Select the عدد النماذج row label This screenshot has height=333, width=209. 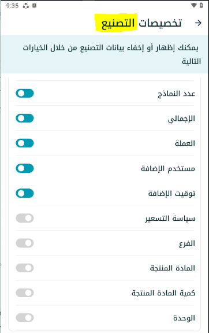click(x=176, y=94)
